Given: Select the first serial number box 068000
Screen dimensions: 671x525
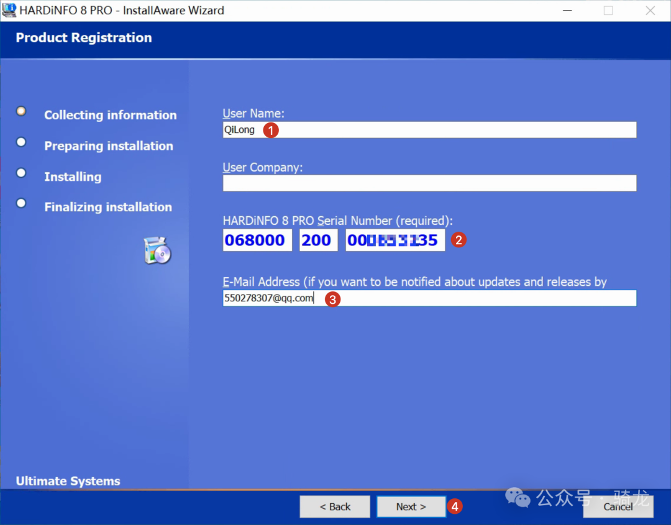Looking at the screenshot, I should click(257, 240).
